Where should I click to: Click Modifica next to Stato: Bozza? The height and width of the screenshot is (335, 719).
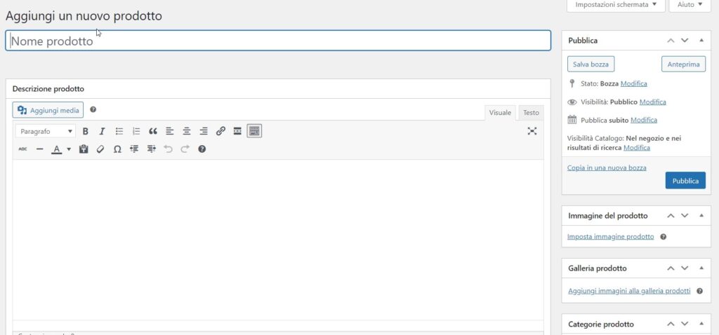(x=634, y=84)
